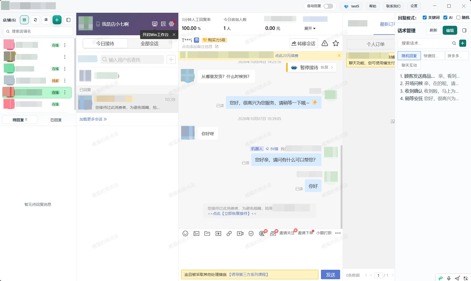Open the 暂停接待 恢复 chevron
Screen dimensions: 471x281
[x=332, y=67]
